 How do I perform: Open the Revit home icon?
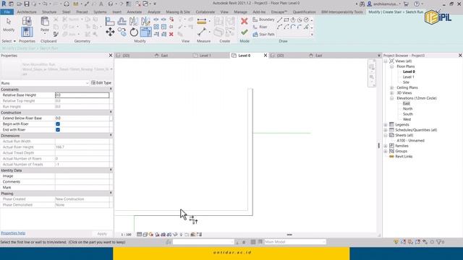(4, 4)
